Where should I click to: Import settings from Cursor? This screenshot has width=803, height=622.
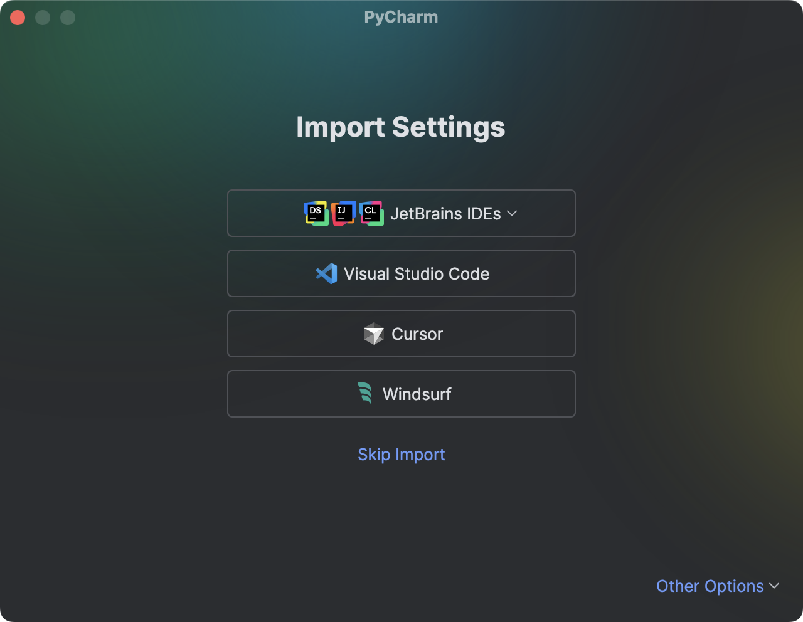pos(401,334)
